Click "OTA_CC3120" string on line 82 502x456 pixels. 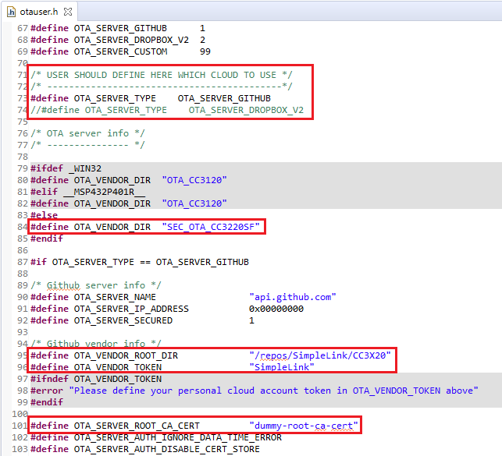coord(194,203)
